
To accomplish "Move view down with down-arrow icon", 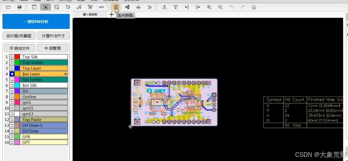I will pos(176,7).
